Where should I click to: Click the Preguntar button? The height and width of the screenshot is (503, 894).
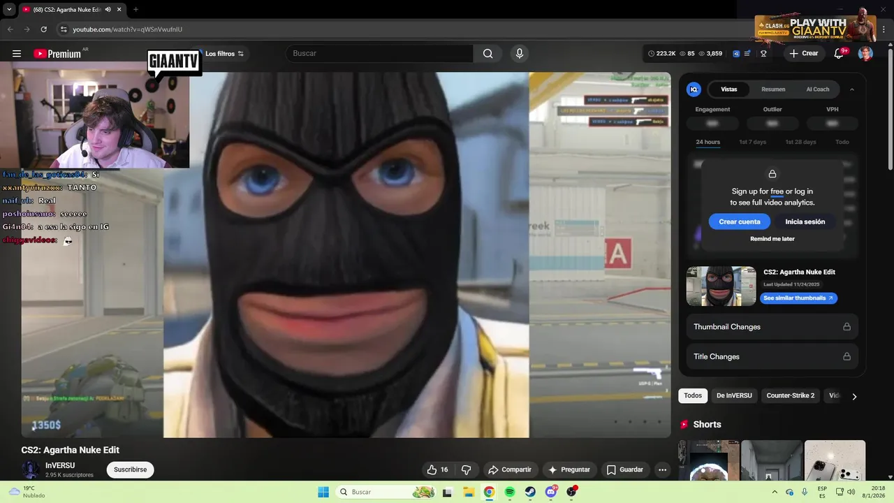pos(570,469)
